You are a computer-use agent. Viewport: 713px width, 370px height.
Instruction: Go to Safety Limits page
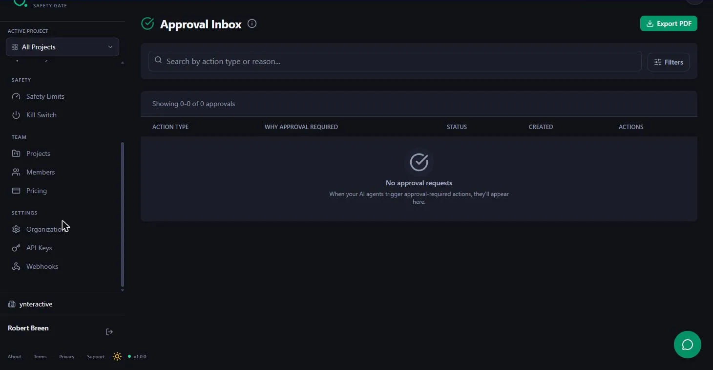[x=45, y=96]
